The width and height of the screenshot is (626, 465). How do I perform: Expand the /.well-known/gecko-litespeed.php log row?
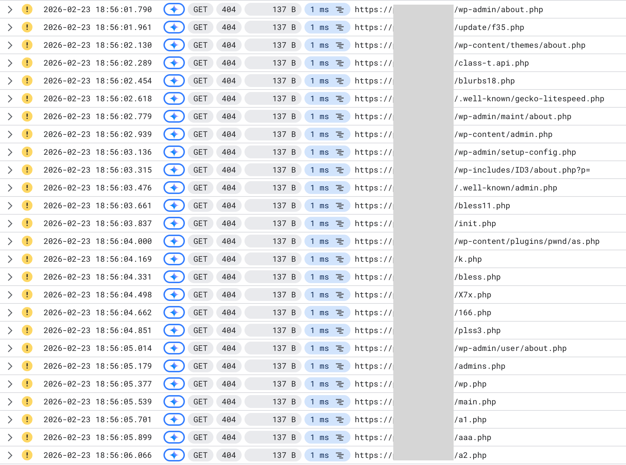[x=10, y=98]
